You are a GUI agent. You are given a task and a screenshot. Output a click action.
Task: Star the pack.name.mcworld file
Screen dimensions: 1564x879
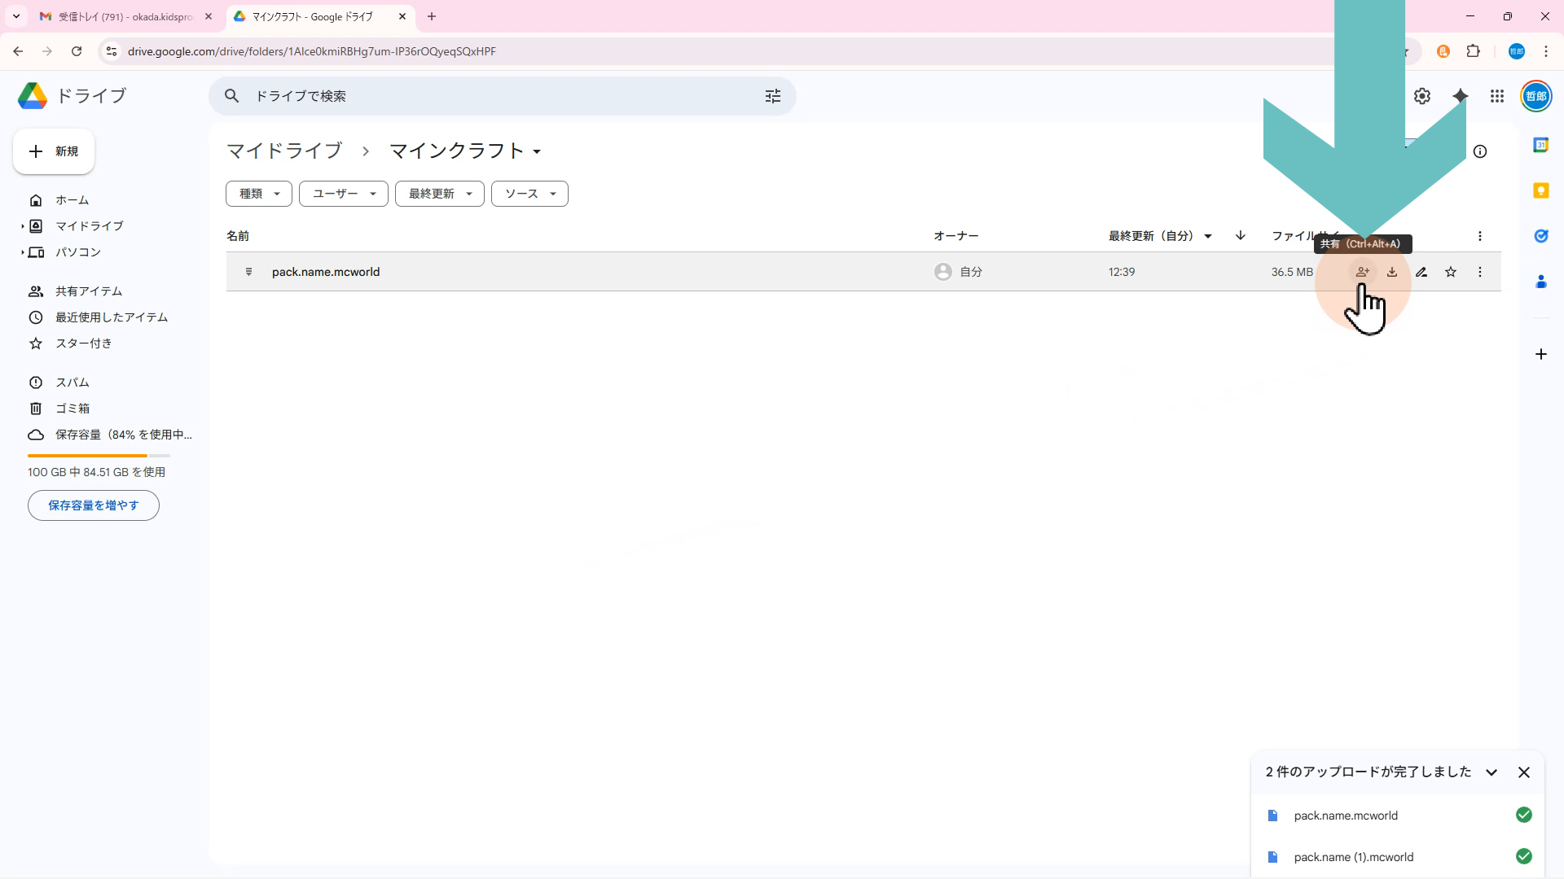pyautogui.click(x=1451, y=272)
